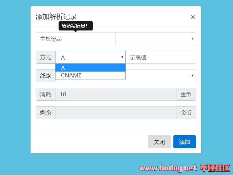Expand the 线路 line dropdown arrow
This screenshot has width=233, height=175.
pos(193,76)
